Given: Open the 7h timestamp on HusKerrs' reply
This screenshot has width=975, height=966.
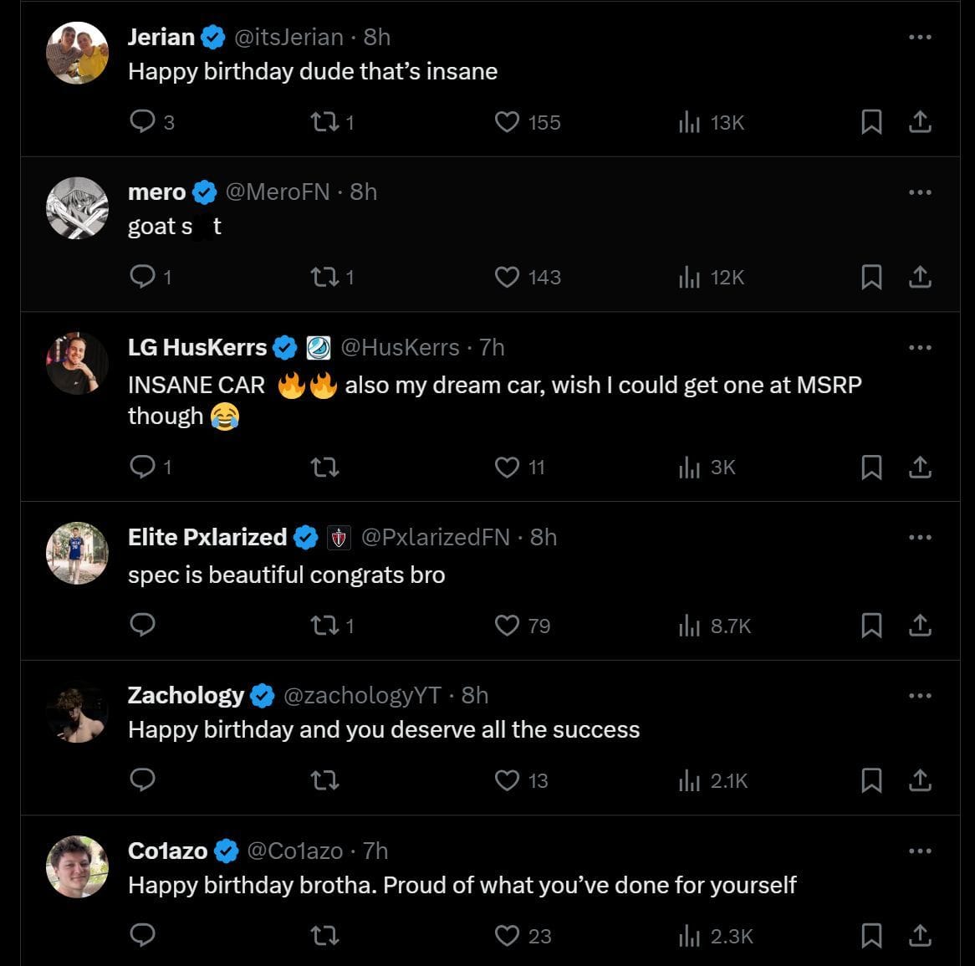Looking at the screenshot, I should [x=493, y=347].
